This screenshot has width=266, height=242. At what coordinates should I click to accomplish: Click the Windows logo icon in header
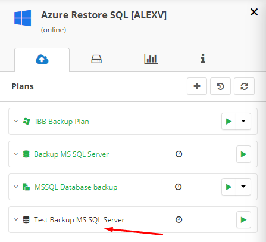[23, 18]
